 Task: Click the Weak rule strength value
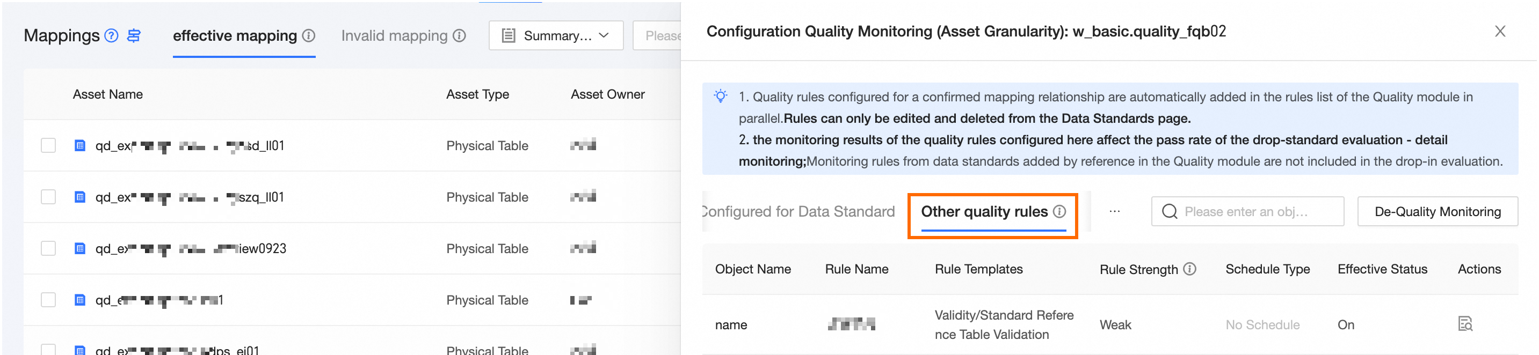pos(1115,324)
